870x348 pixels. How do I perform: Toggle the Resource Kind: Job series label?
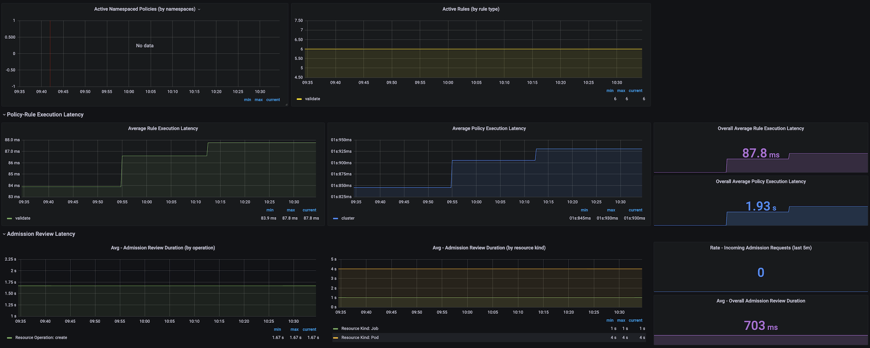click(360, 329)
